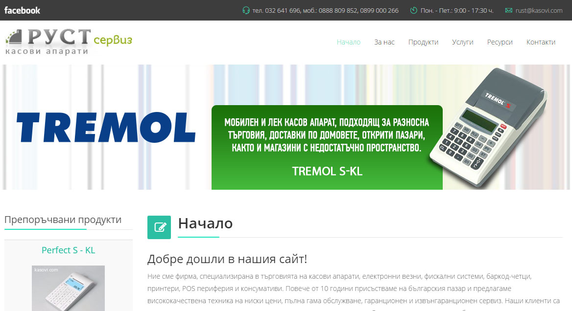Expand the Ресурси menu
Screen dimensions: 572x311
(x=500, y=42)
